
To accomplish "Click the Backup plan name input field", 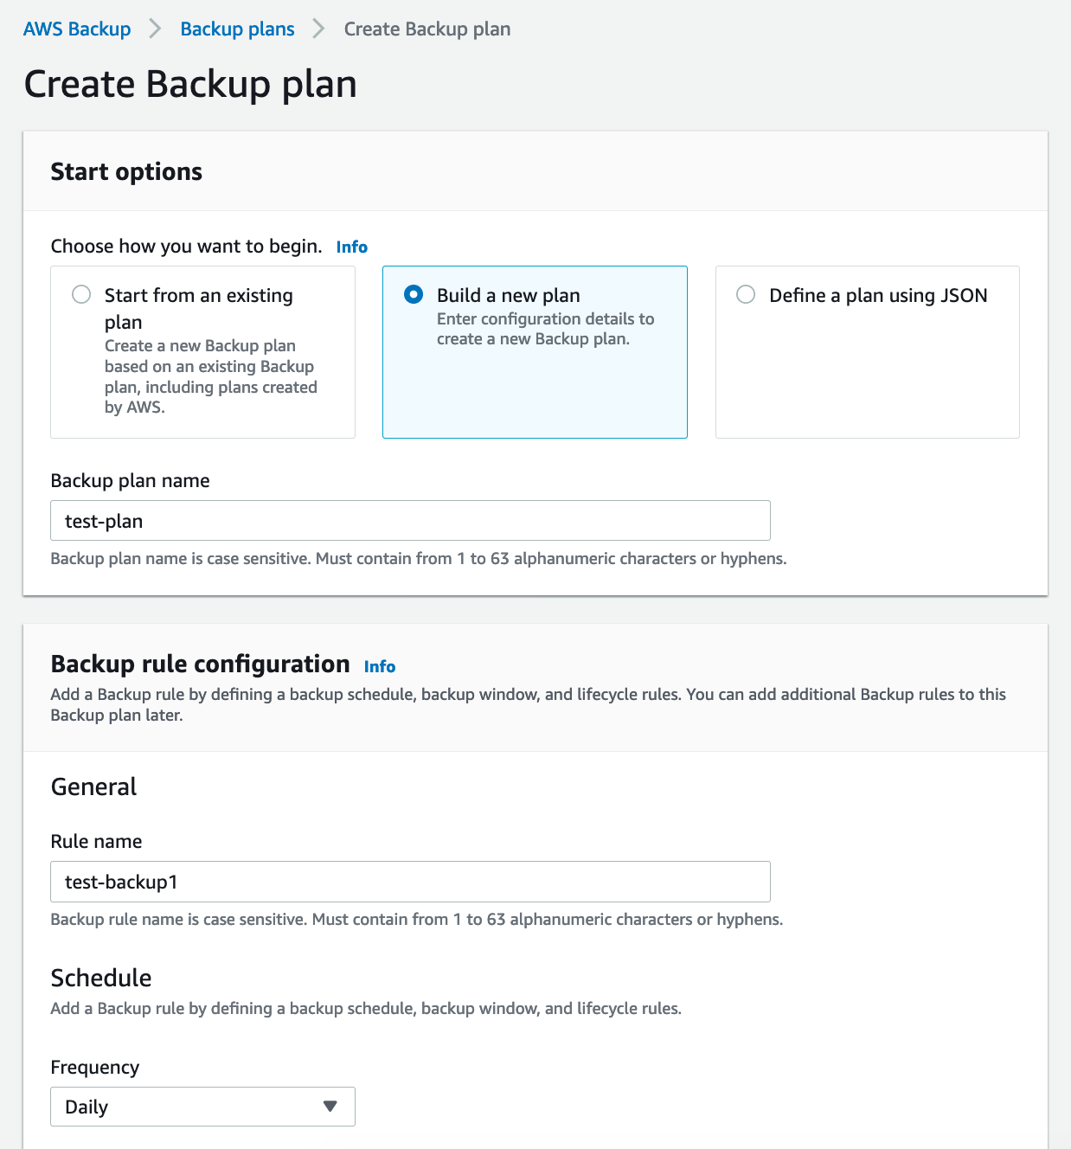I will (410, 521).
